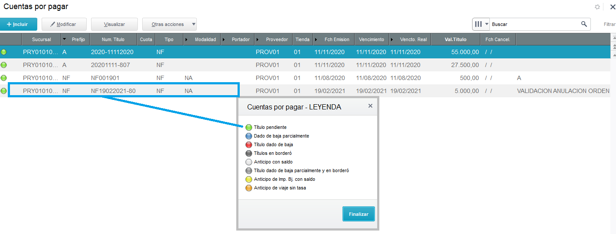Click the value 5.000,00

pos(467,91)
